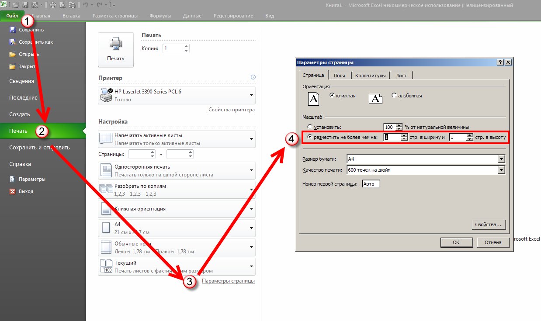Switch to the Колонтитулы tab in dialog

click(x=371, y=76)
